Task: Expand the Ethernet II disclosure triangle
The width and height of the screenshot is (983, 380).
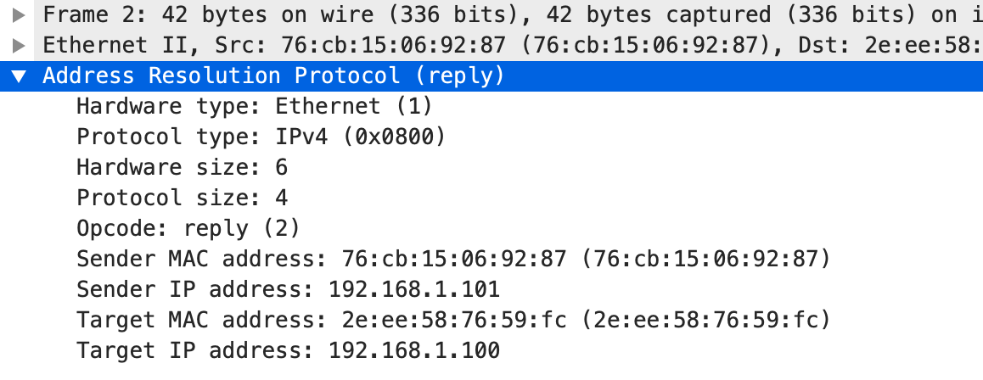Action: pyautogui.click(x=19, y=45)
